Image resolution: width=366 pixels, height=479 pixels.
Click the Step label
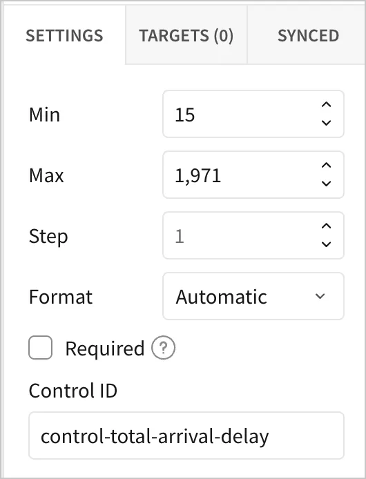[x=48, y=237]
